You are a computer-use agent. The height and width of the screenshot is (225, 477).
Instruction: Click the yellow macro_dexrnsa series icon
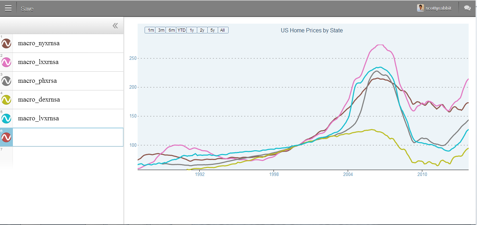point(6,100)
